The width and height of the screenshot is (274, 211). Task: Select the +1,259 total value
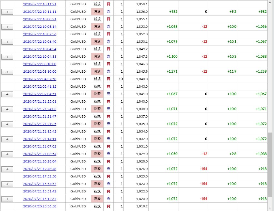[261, 72]
